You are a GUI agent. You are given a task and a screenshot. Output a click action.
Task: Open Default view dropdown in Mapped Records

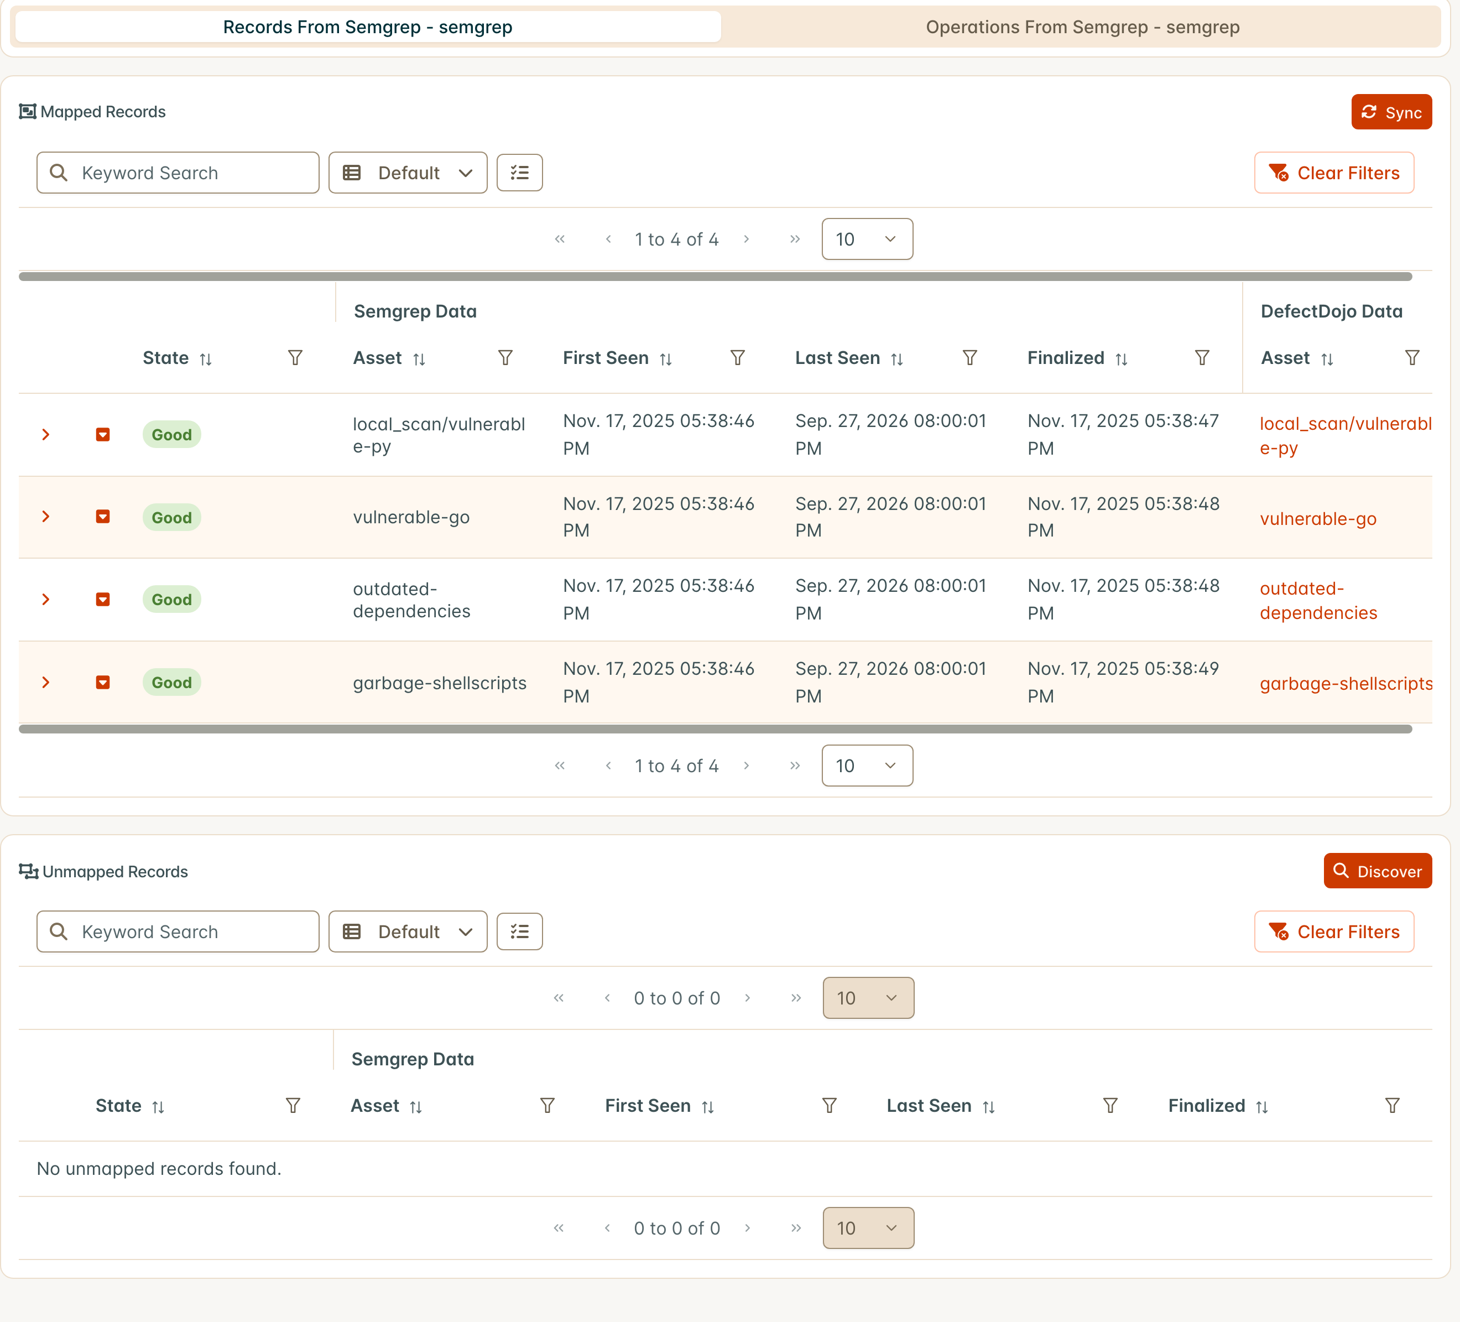(x=408, y=173)
